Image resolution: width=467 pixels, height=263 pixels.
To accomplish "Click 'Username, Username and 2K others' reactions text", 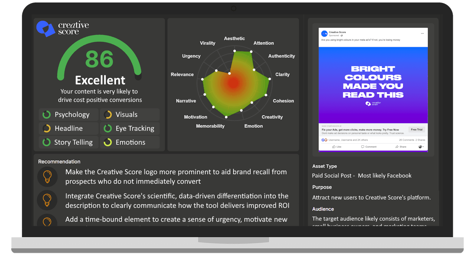I will click(348, 140).
